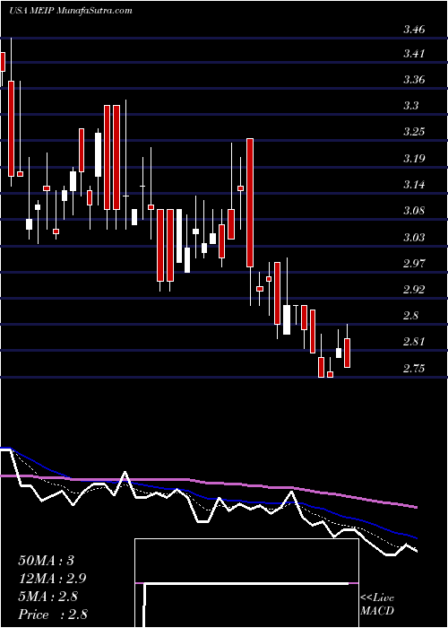Screen dimensions: 448x628
Task: Select the 3.14 price axis label
Action: (414, 185)
